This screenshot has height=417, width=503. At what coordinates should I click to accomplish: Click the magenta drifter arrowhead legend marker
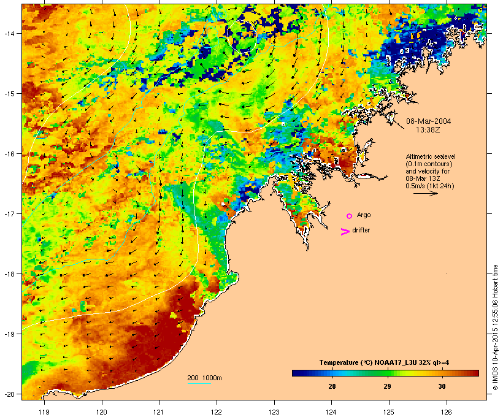pyautogui.click(x=345, y=232)
